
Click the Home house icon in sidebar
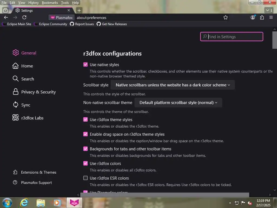(x=15, y=66)
